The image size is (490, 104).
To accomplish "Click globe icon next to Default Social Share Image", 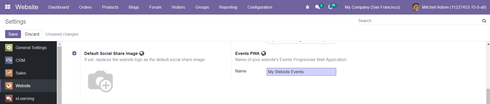I will tap(142, 53).
